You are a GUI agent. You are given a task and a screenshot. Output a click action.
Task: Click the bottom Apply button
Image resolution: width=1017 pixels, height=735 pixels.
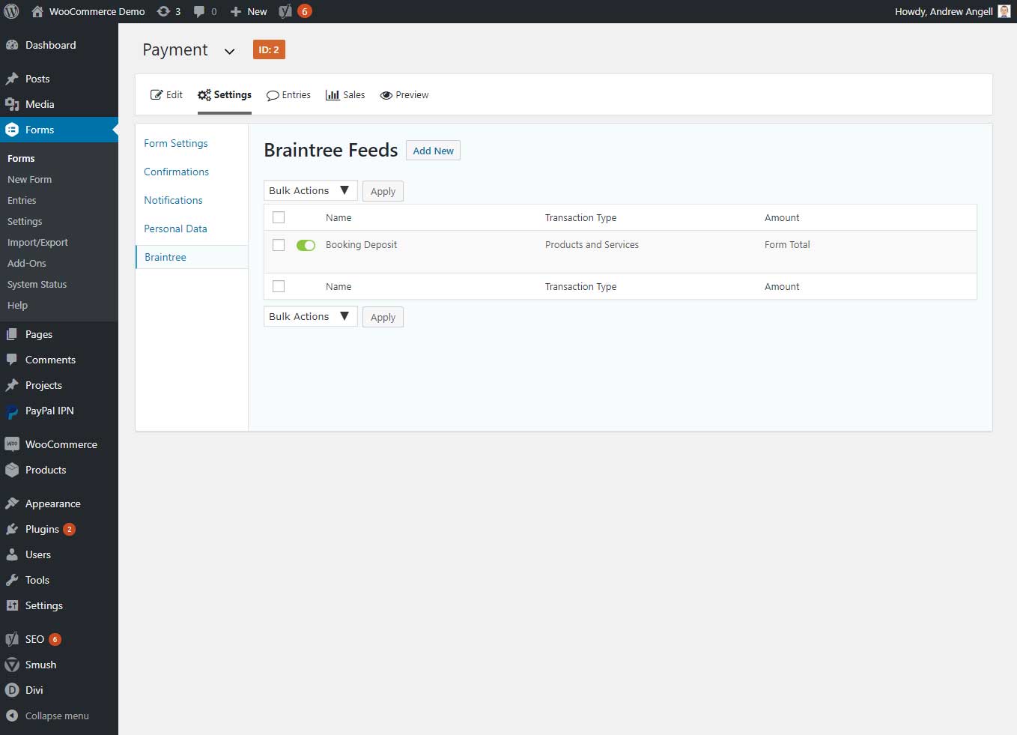[383, 317]
